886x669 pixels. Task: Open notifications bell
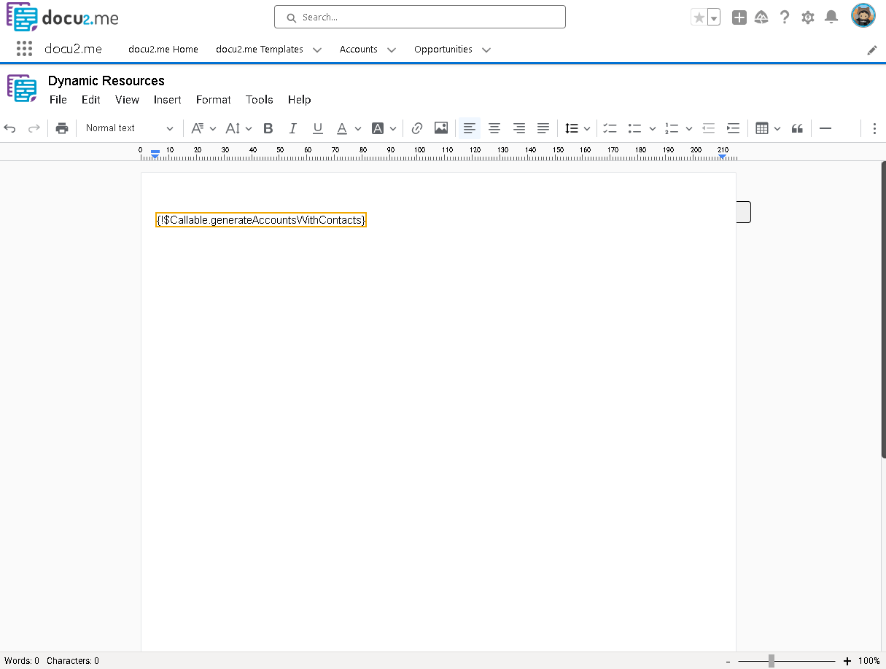tap(831, 17)
